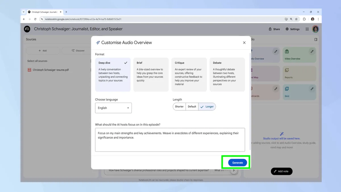Open the Choose language dropdown
This screenshot has width=341, height=192.
(113, 108)
